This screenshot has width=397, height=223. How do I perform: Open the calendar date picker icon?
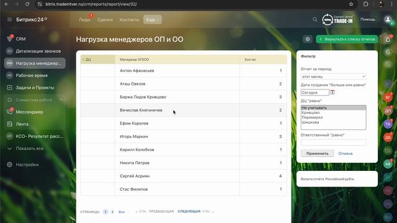pos(332,92)
